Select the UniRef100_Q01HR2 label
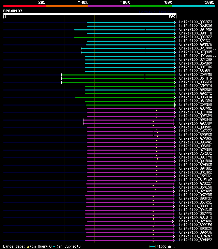This screenshot has height=249, width=218. 196,172
